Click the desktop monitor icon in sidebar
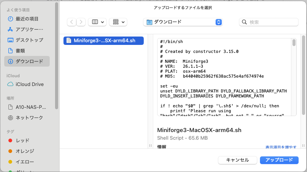The image size is (307, 172). tap(10, 40)
